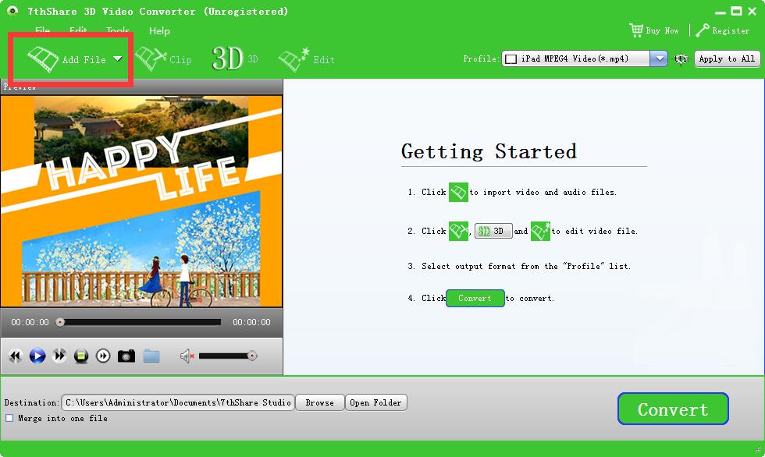Expand the Profile format dropdown arrow
The image size is (765, 457).
[659, 59]
